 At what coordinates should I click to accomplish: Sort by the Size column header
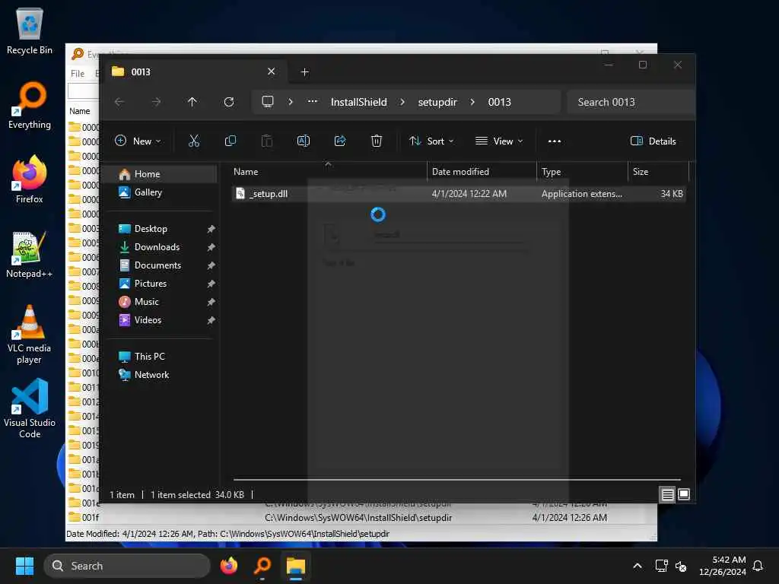point(658,172)
